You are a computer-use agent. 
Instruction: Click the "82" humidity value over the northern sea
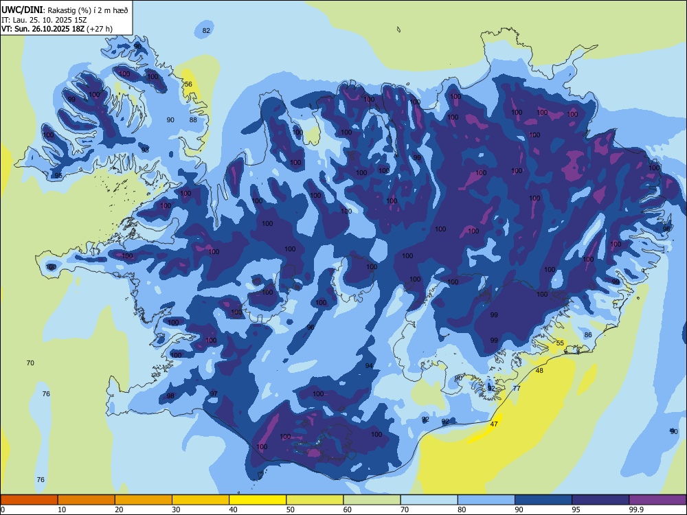(206, 30)
